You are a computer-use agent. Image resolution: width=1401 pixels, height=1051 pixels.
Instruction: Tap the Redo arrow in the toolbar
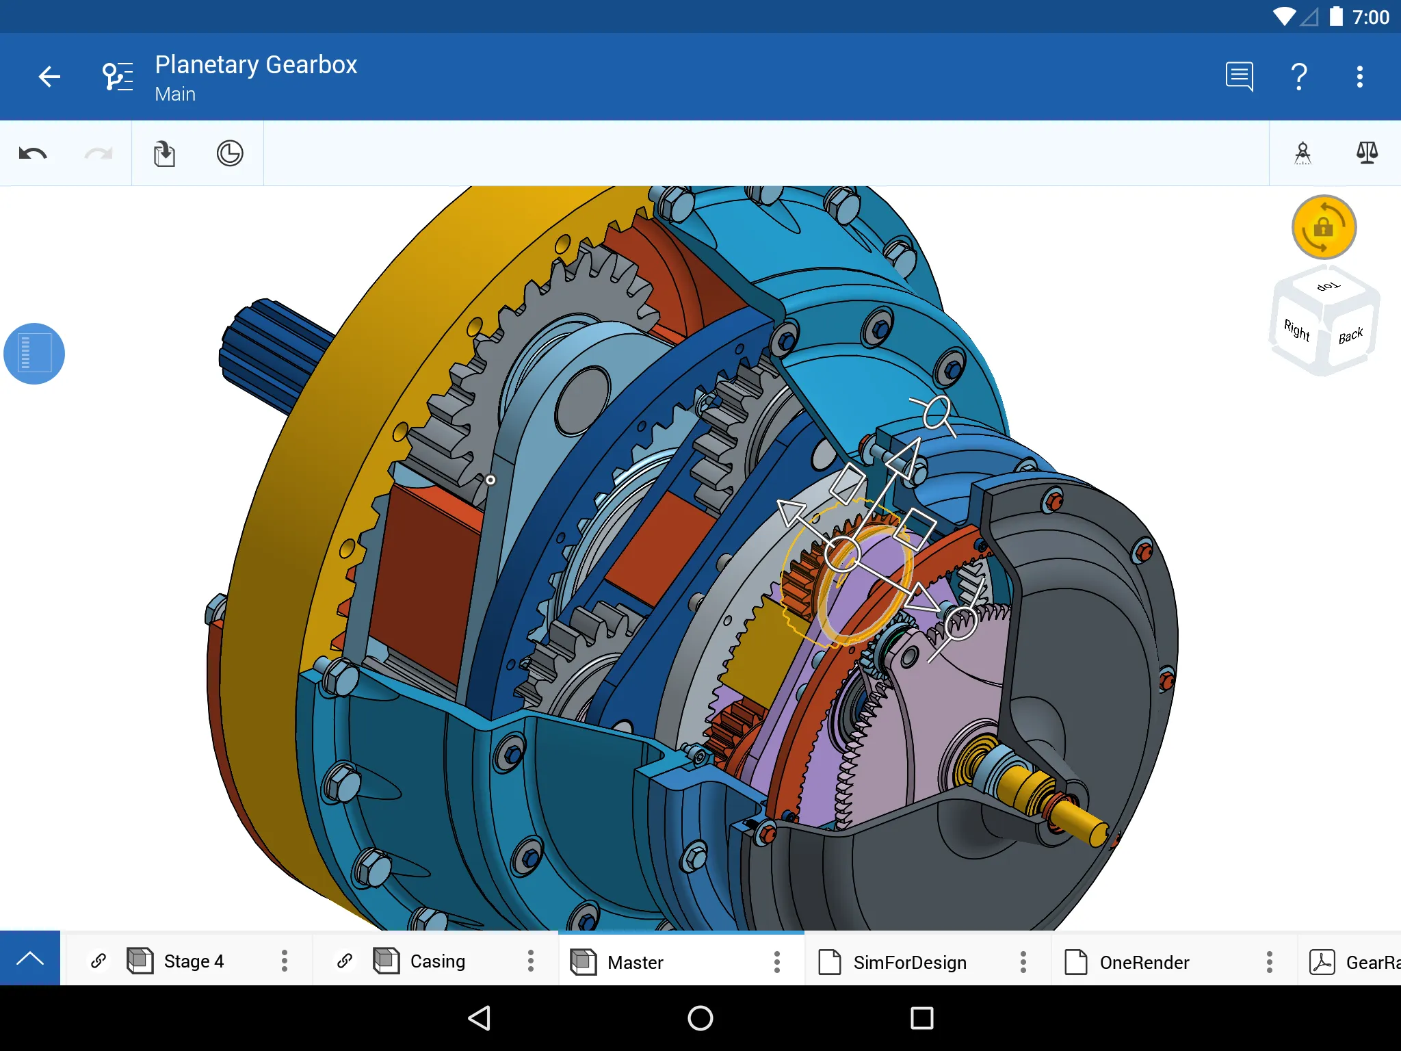point(98,153)
